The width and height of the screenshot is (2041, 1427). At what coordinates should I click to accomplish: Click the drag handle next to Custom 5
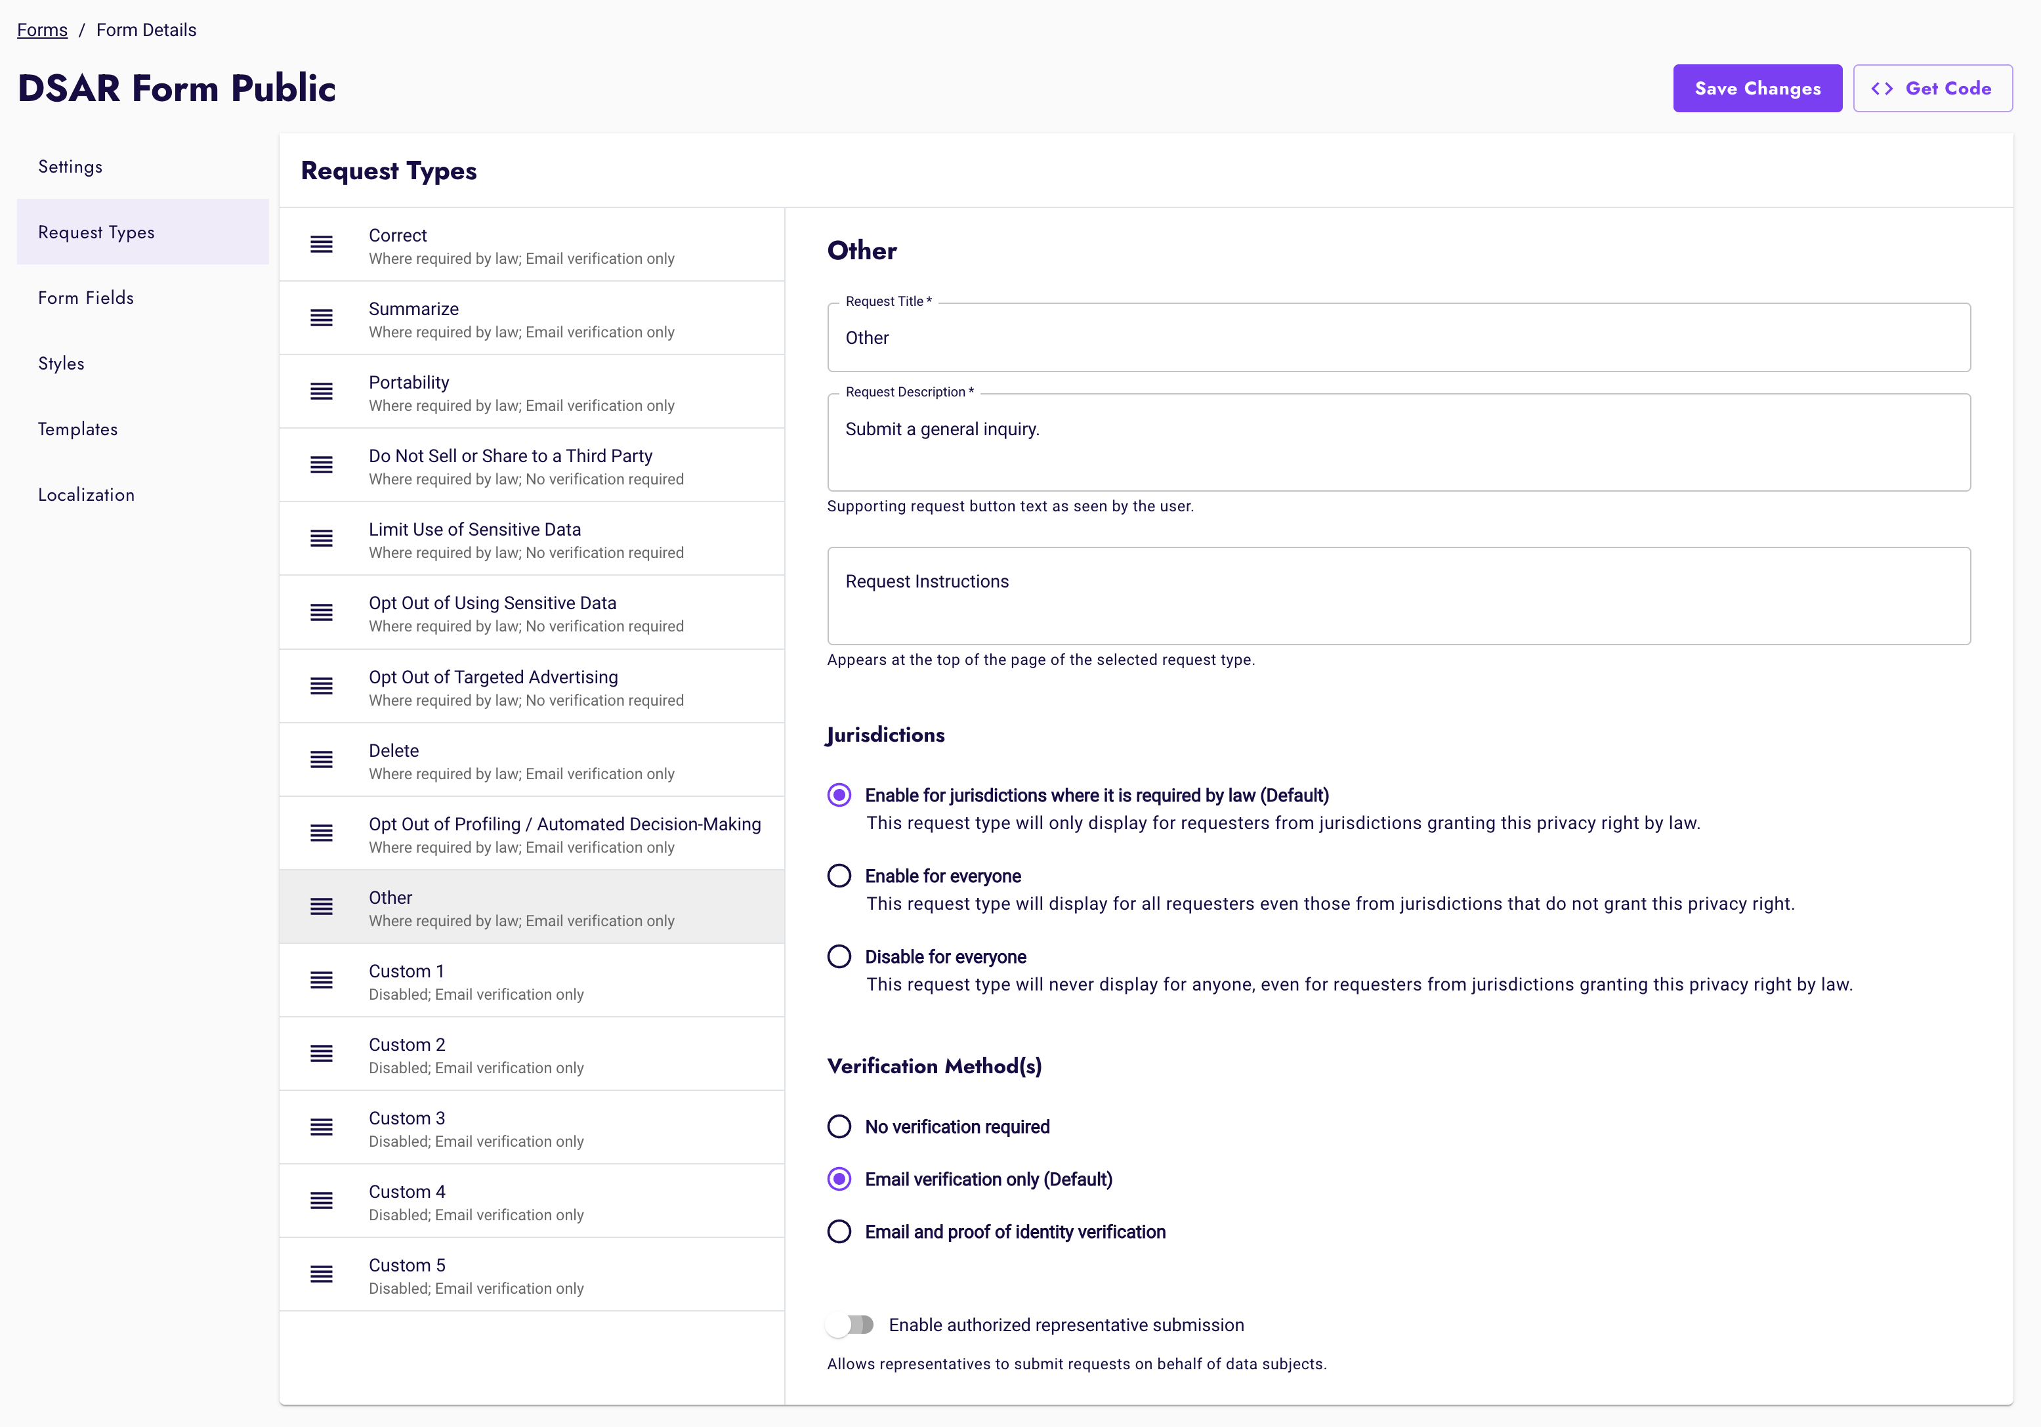click(x=321, y=1273)
